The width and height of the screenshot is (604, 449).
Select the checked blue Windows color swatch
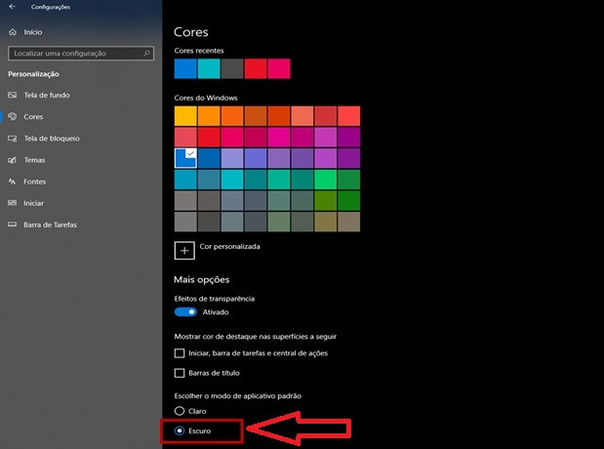click(x=185, y=158)
